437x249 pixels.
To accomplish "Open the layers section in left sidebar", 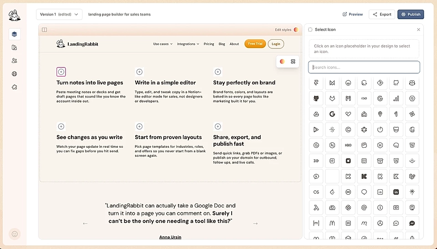I will [15, 34].
